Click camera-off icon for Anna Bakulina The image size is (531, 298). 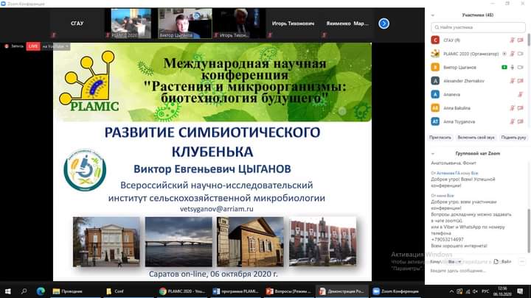click(521, 107)
